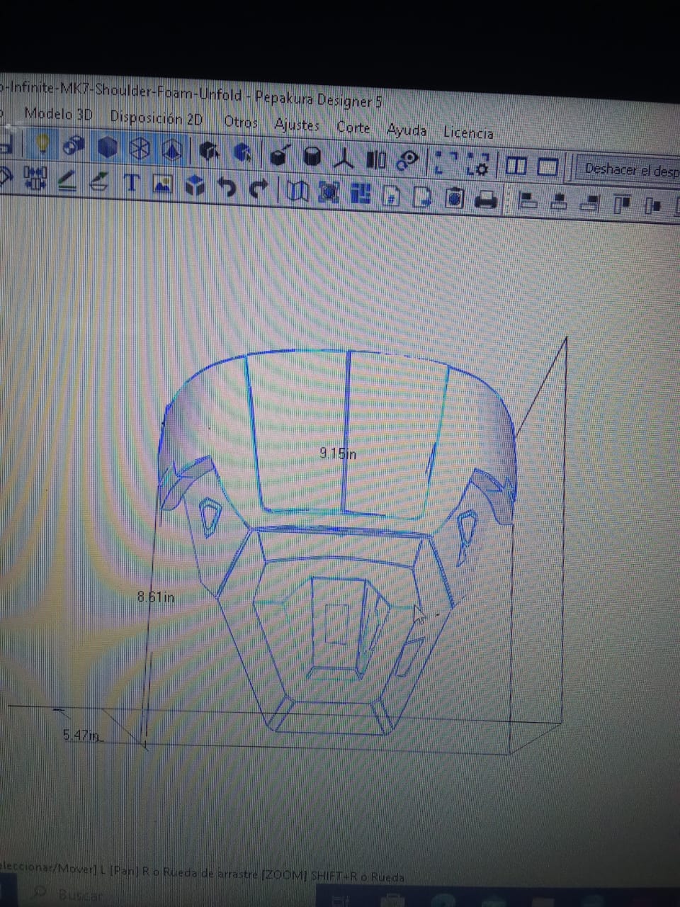The width and height of the screenshot is (680, 907).
Task: Click the bundle parts icon next to unfold
Action: click(x=329, y=192)
